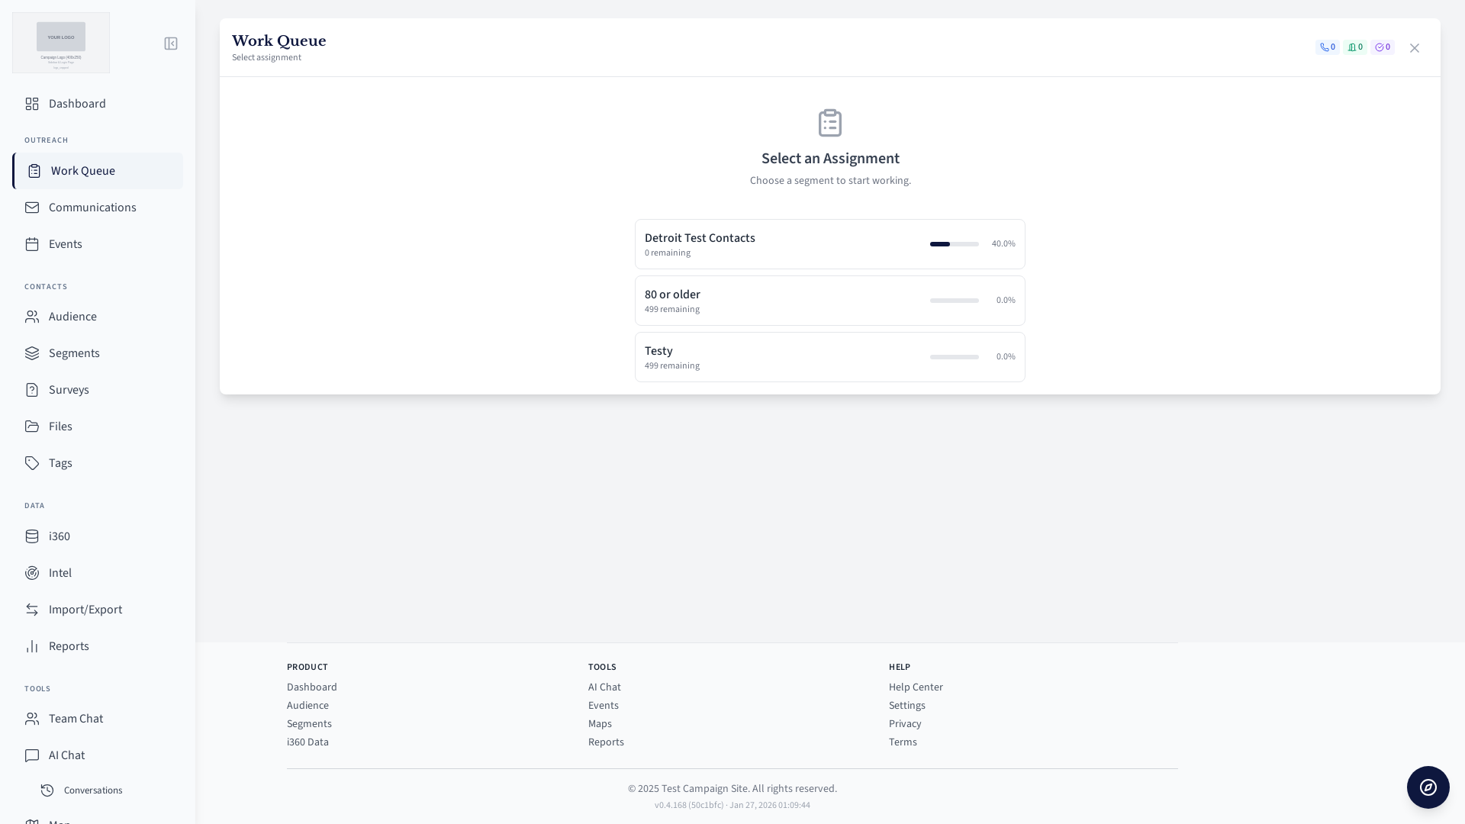The width and height of the screenshot is (1465, 824).
Task: Open the Maps link in footer
Action: click(x=600, y=724)
